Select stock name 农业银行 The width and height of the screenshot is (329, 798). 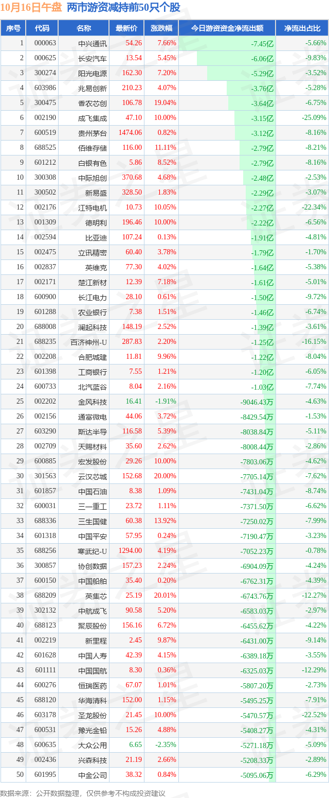93,312
